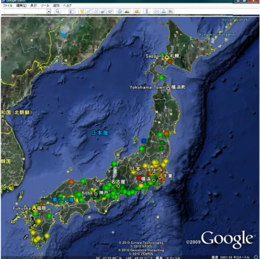Toggle sunlight across the landscape icon
The height and width of the screenshot is (259, 260).
tap(127, 12)
